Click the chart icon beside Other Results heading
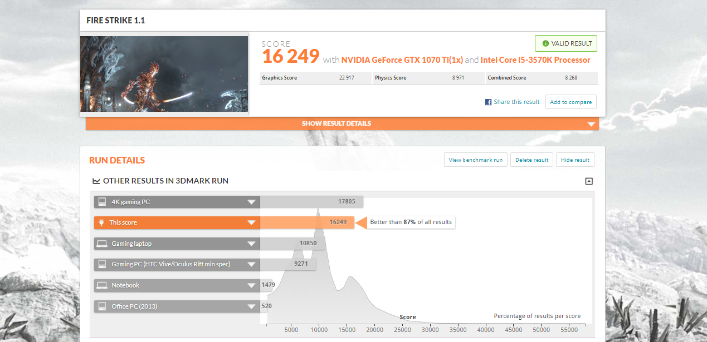This screenshot has height=342, width=707. 96,181
